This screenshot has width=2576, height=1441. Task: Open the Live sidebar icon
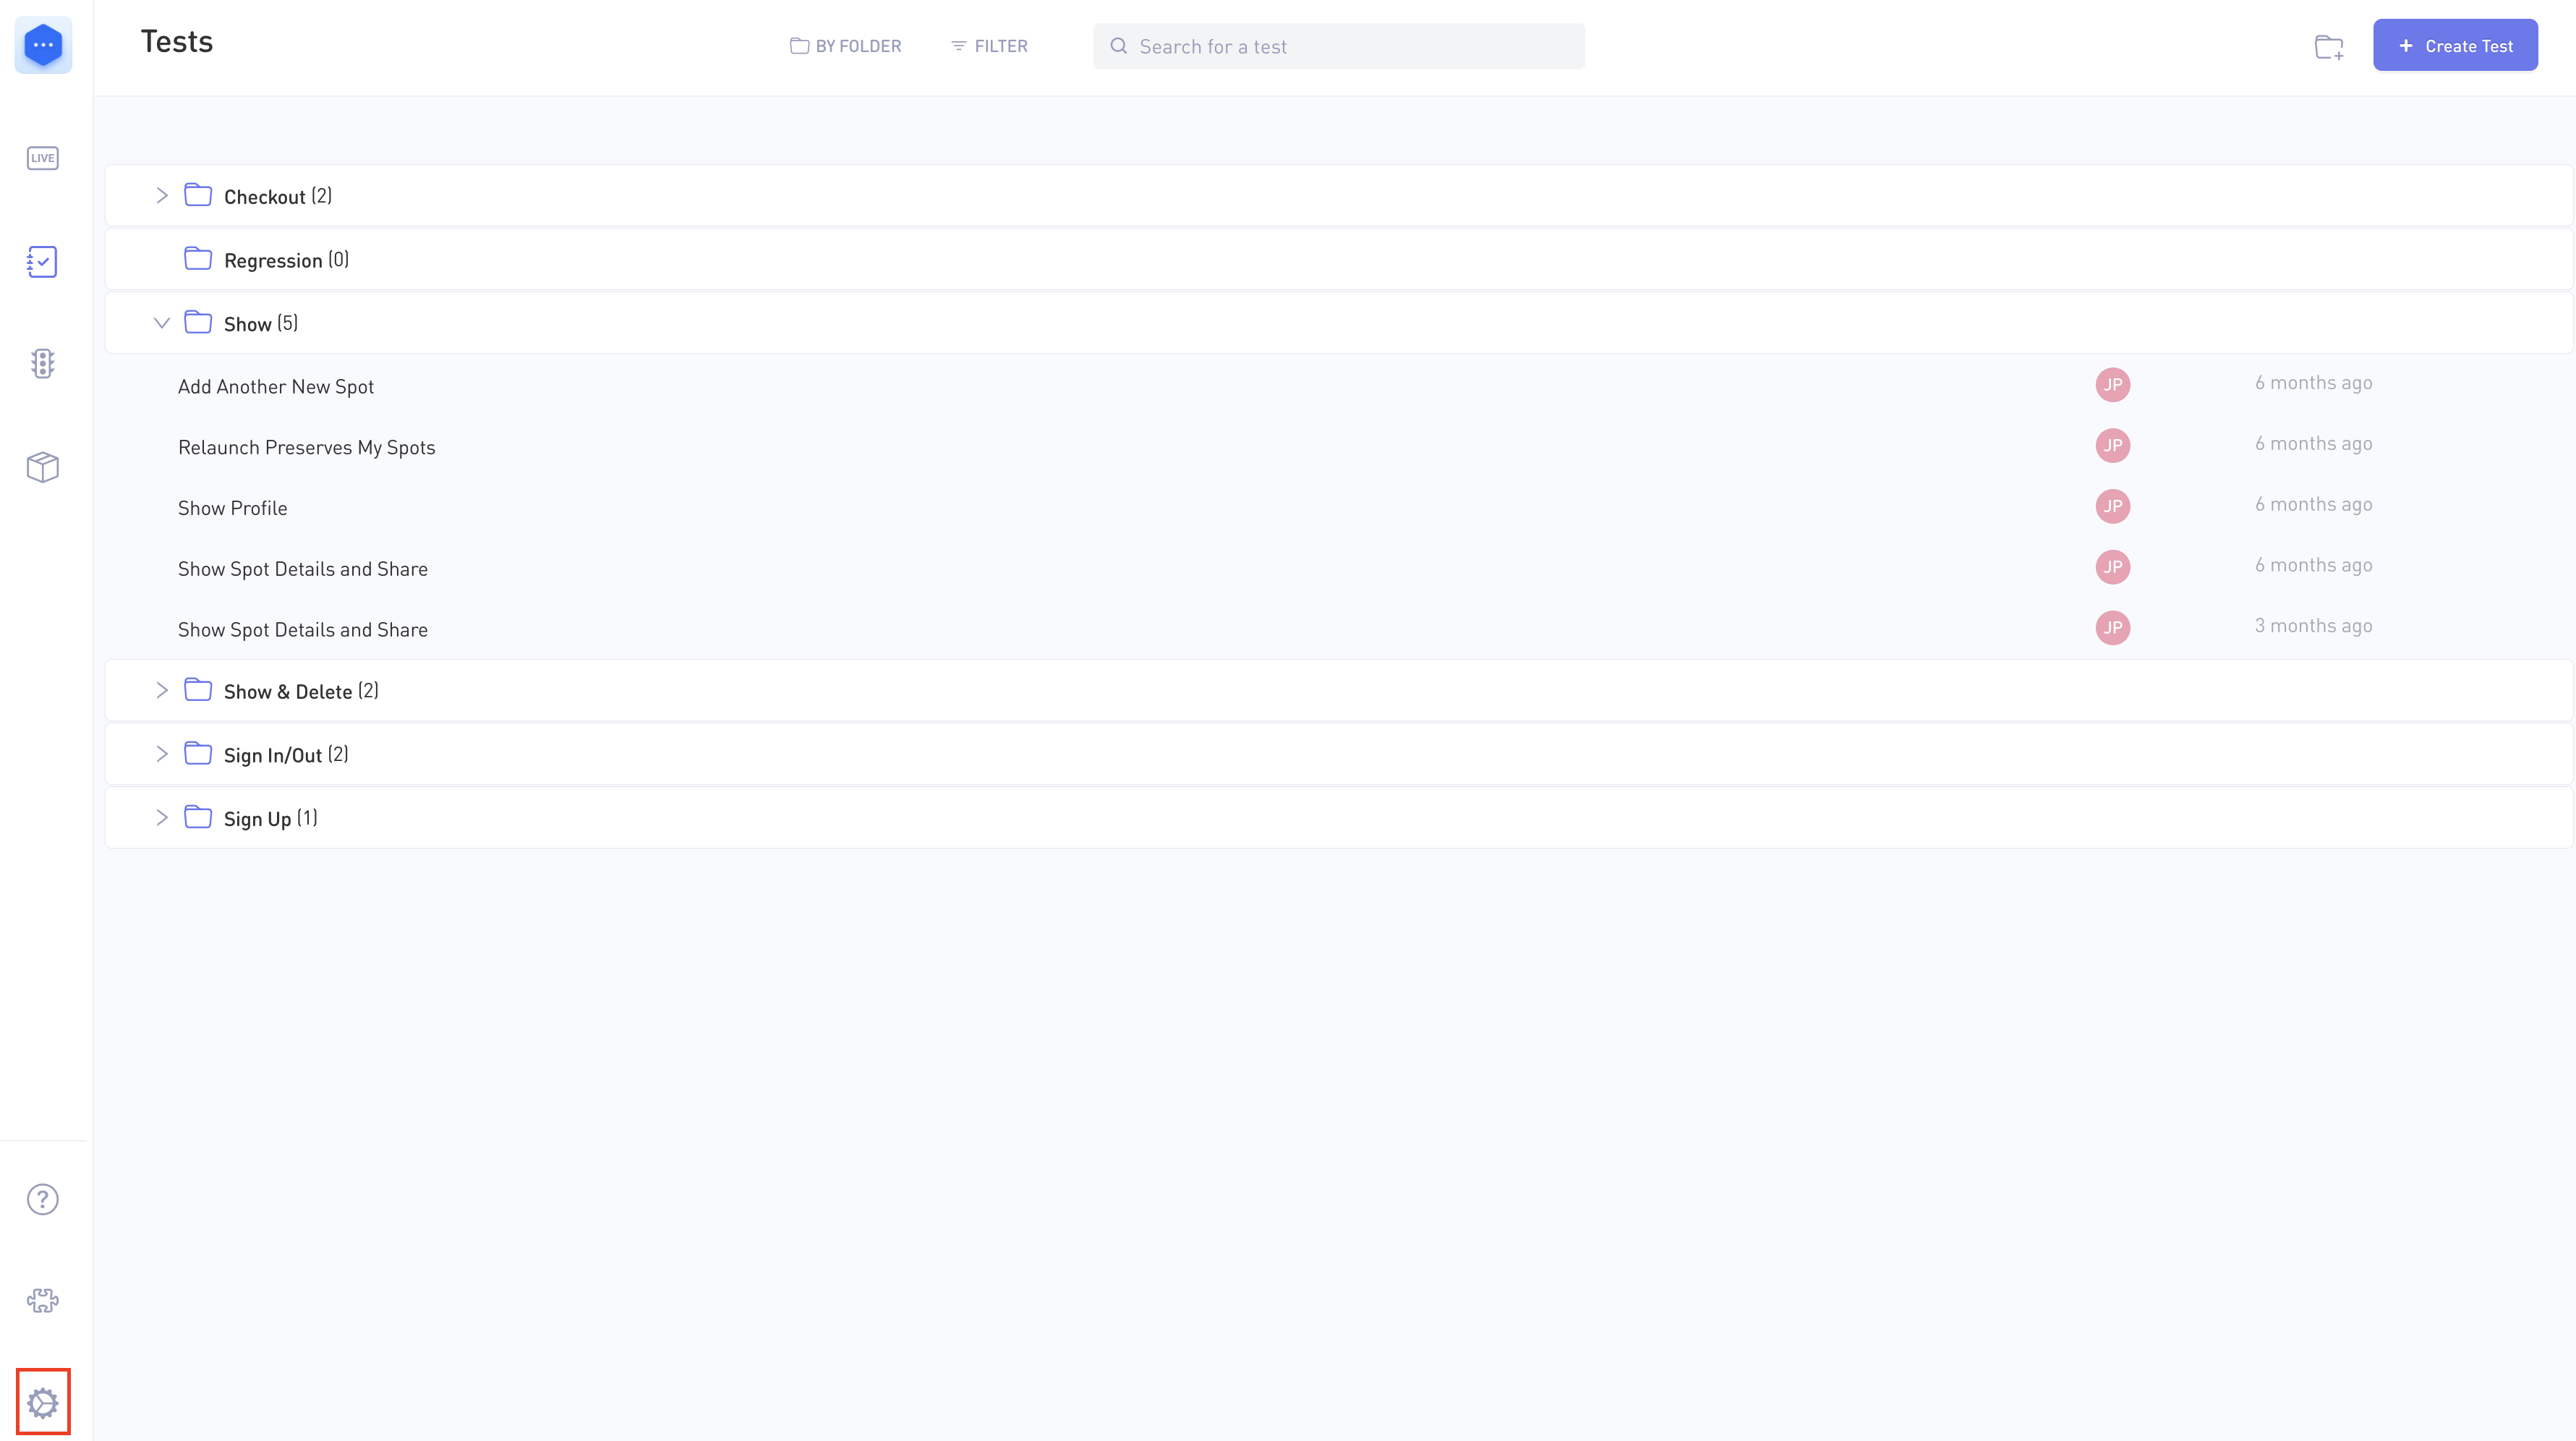43,158
